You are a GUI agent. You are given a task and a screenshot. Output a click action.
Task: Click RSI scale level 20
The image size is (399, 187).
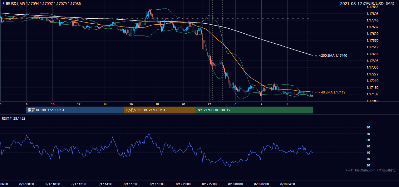[x=368, y=165]
